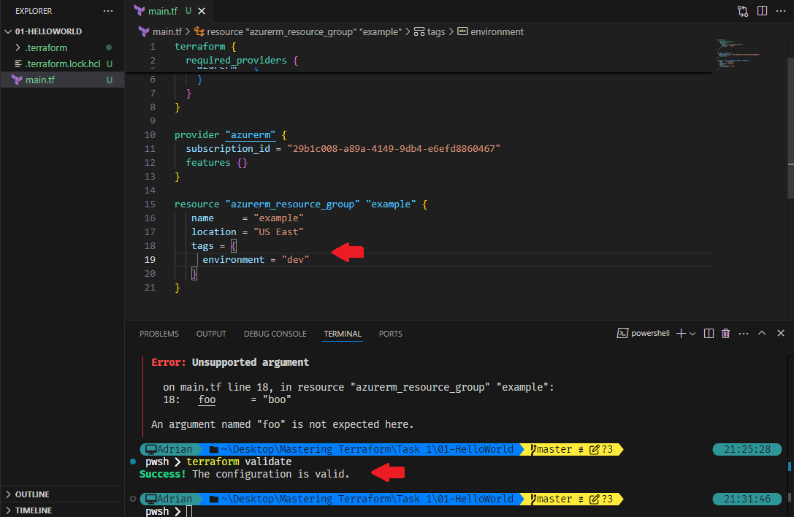
Task: Close the main.tf editor tab
Action: pos(202,11)
